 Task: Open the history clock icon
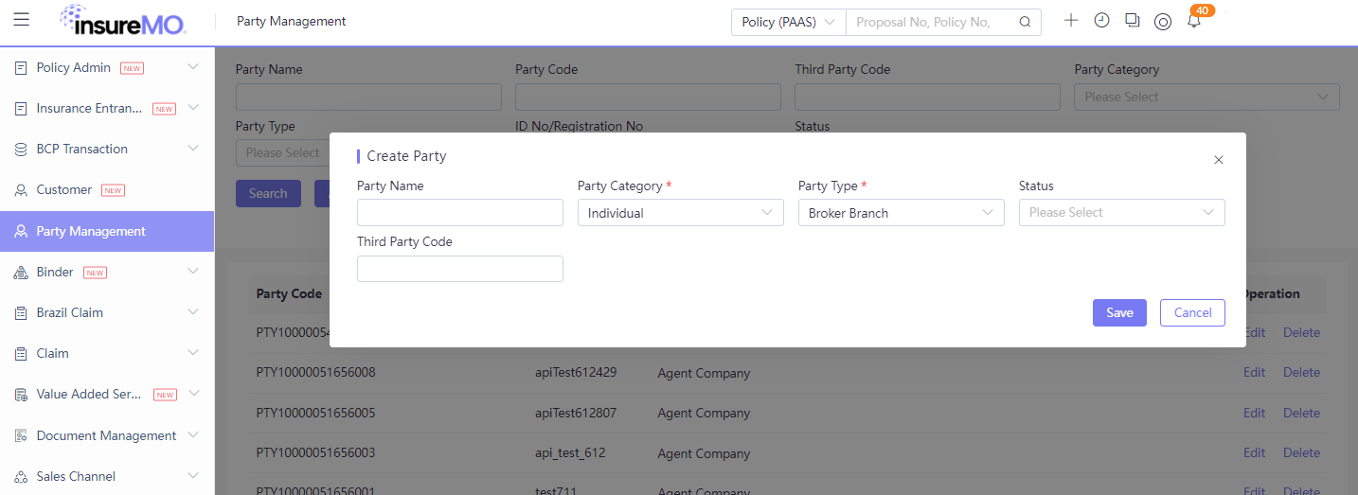1101,20
